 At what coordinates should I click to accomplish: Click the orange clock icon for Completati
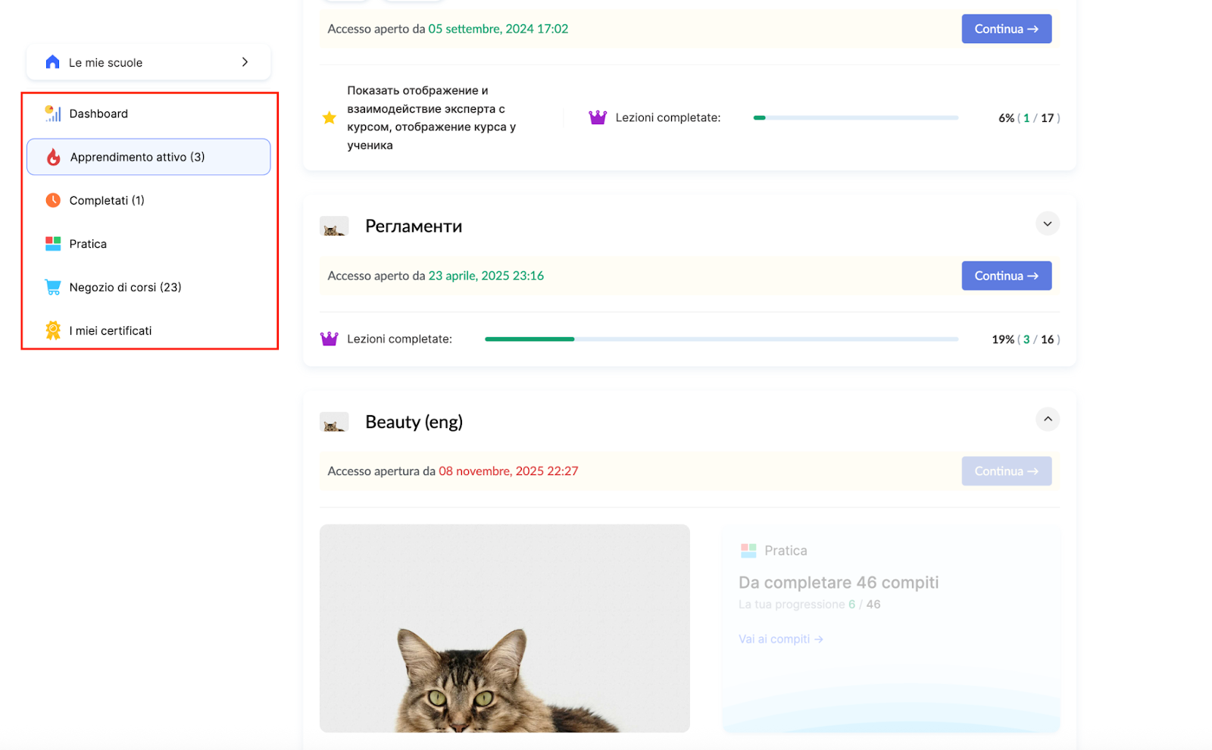pyautogui.click(x=53, y=200)
